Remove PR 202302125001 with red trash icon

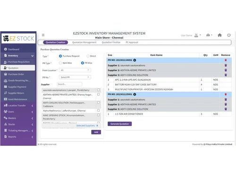tap(226, 94)
